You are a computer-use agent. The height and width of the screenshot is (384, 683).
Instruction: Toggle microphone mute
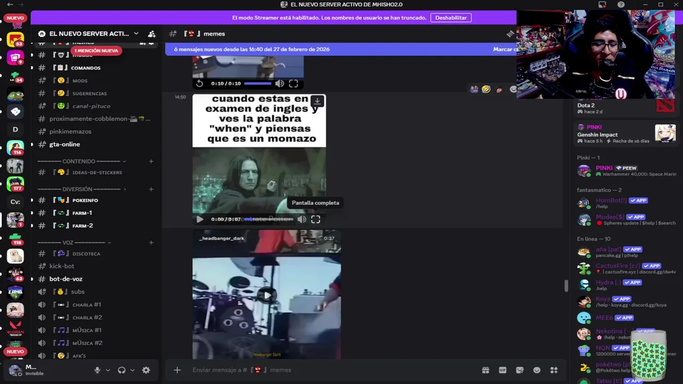click(97, 370)
